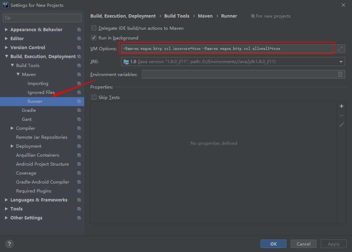The height and width of the screenshot is (252, 352).
Task: Expand the Other Settings group
Action: tap(6, 218)
